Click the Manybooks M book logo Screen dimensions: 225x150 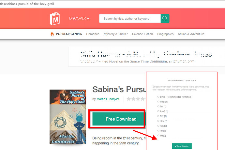click(55, 19)
